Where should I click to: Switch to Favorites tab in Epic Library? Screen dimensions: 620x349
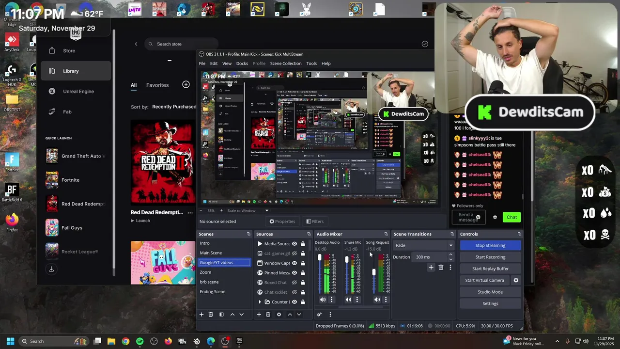click(157, 85)
